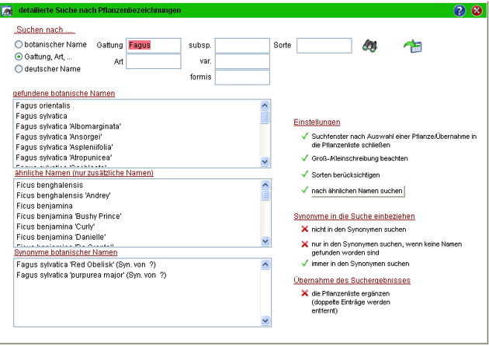Click the green arrow transfer-to-list icon

[x=413, y=46]
